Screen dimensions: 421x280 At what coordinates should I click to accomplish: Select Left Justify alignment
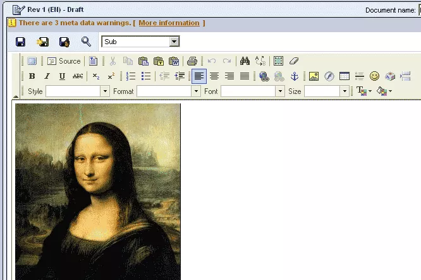coord(199,76)
